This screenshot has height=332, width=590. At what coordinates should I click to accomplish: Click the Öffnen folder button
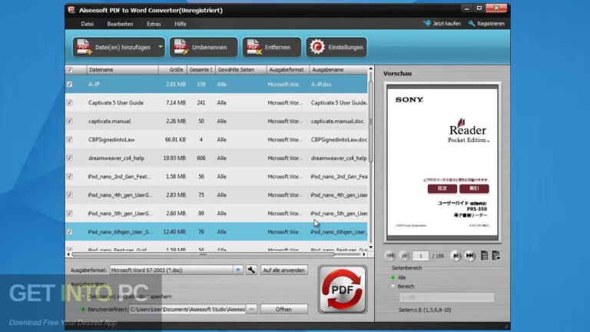tap(283, 310)
